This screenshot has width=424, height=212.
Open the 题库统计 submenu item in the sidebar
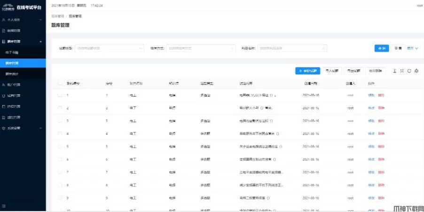tap(13, 74)
